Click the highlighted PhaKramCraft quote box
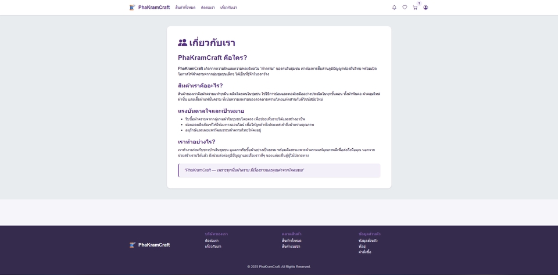The image size is (558, 275). click(279, 170)
